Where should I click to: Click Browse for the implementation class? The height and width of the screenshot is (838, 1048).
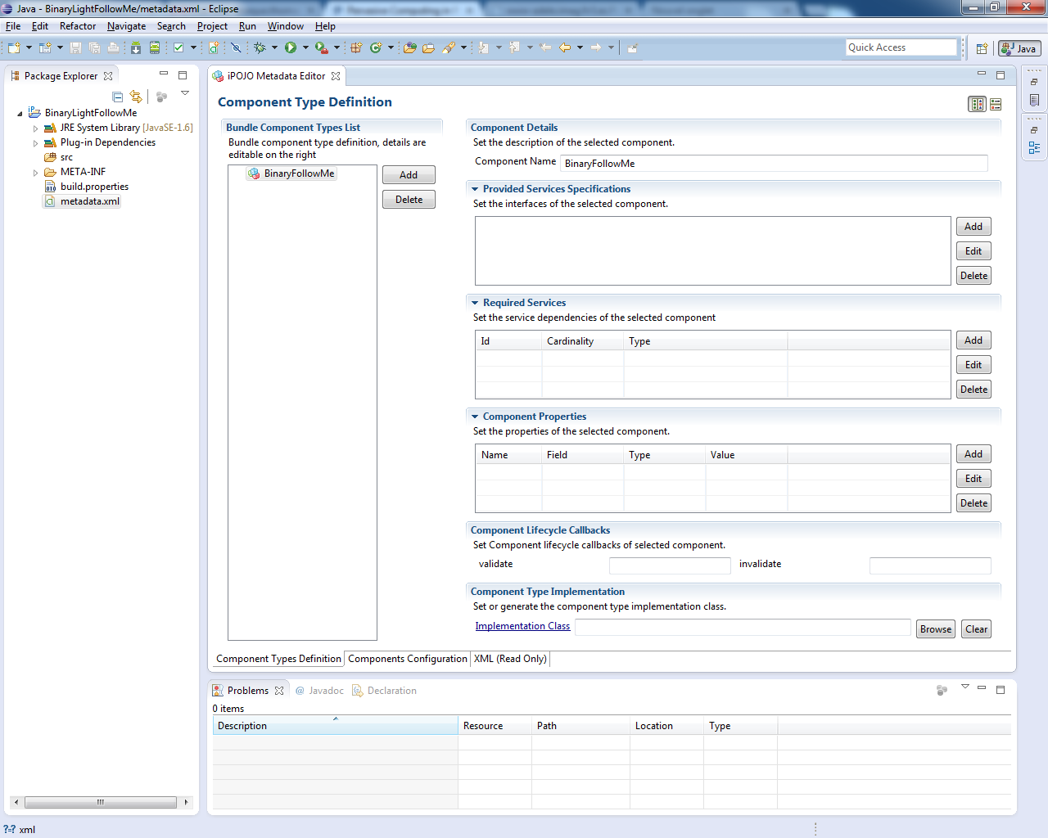935,629
